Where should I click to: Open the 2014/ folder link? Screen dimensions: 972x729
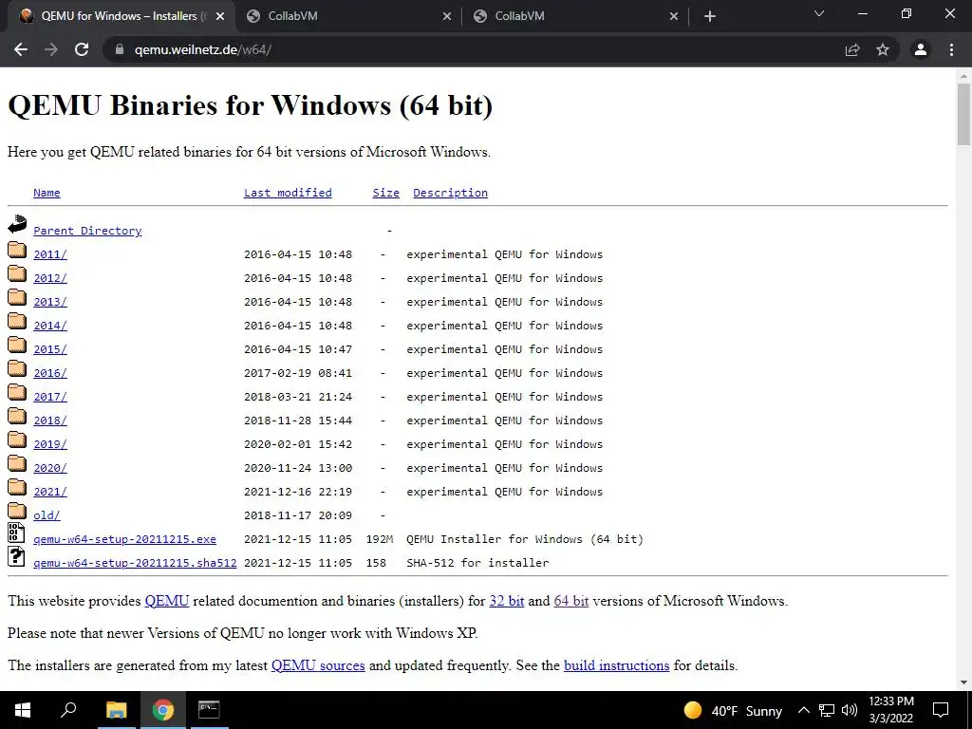50,326
